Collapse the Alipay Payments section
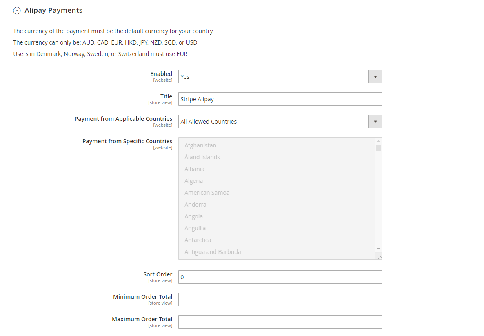The height and width of the screenshot is (336, 484). [17, 11]
